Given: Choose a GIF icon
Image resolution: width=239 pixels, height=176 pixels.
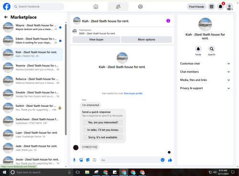Looking at the screenshot, I should [x=95, y=160].
